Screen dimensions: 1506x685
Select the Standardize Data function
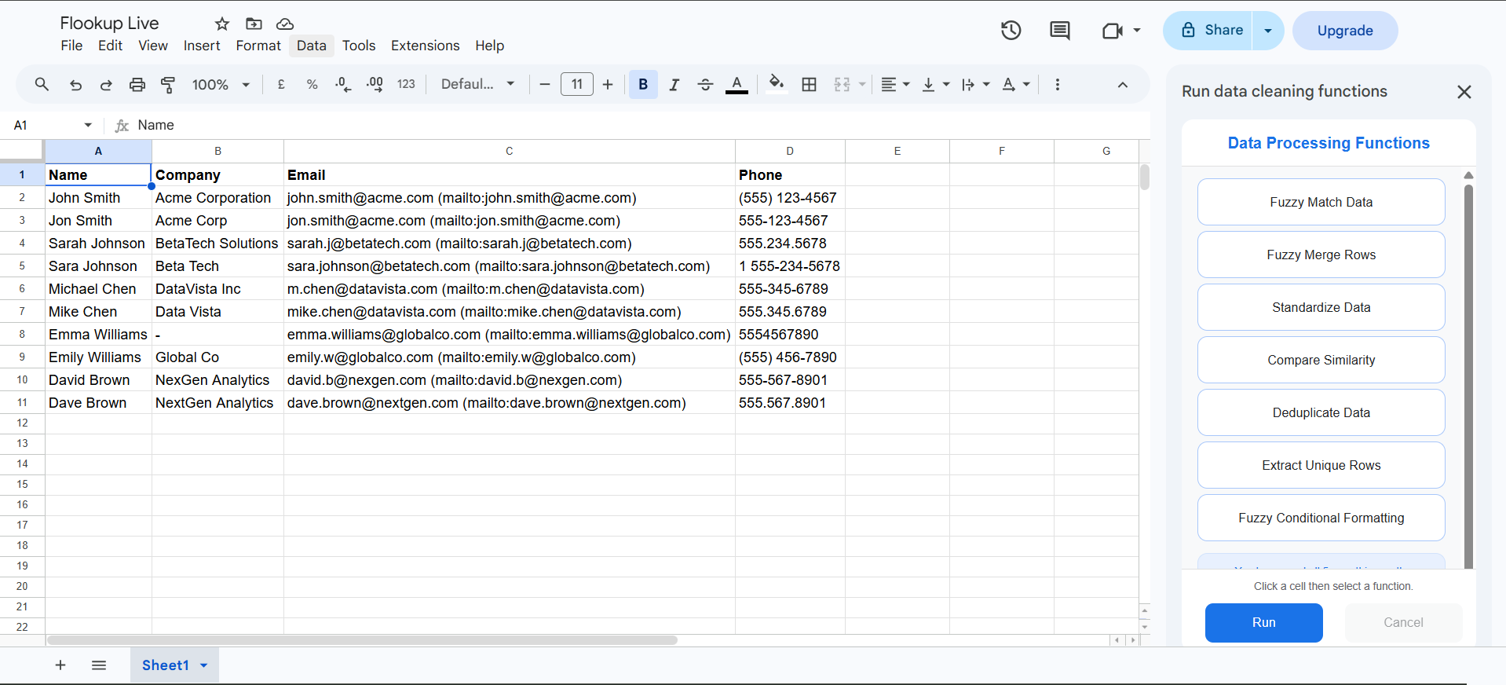point(1321,307)
